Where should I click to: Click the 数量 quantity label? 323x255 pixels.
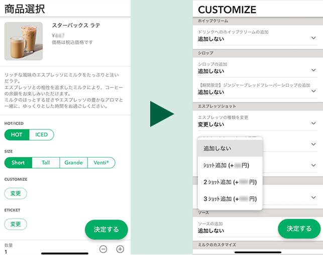pyautogui.click(x=9, y=245)
